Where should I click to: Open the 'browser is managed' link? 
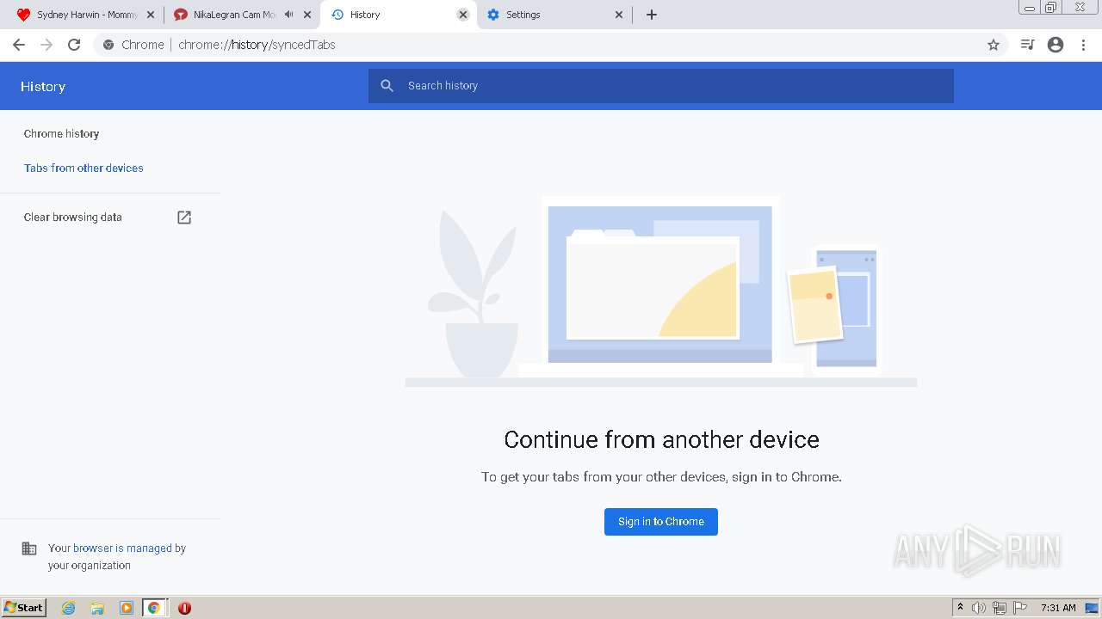[x=122, y=548]
